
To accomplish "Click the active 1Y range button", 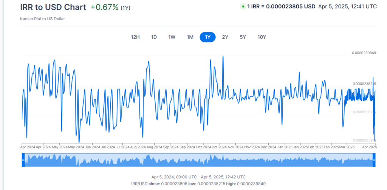I will (x=207, y=37).
